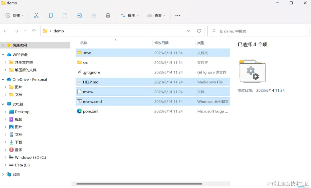
Task: Click the Share icon in toolbar
Action: pyautogui.click(x=94, y=15)
